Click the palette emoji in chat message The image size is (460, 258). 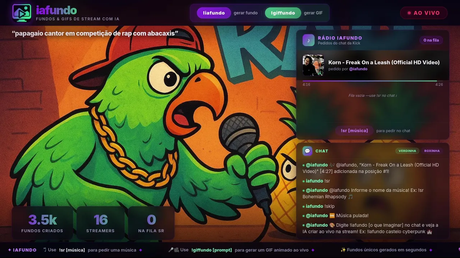332,225
